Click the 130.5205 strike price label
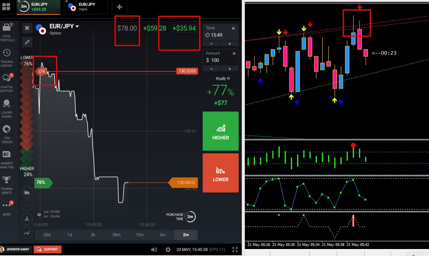Image resolution: width=429 pixels, height=256 pixels. point(187,71)
